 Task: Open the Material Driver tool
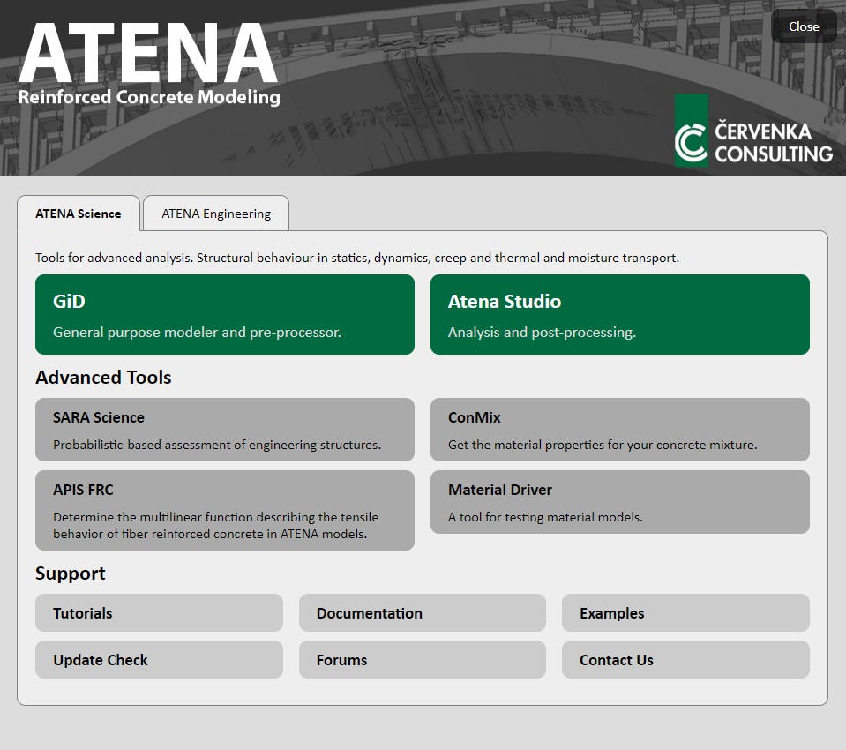pos(620,502)
